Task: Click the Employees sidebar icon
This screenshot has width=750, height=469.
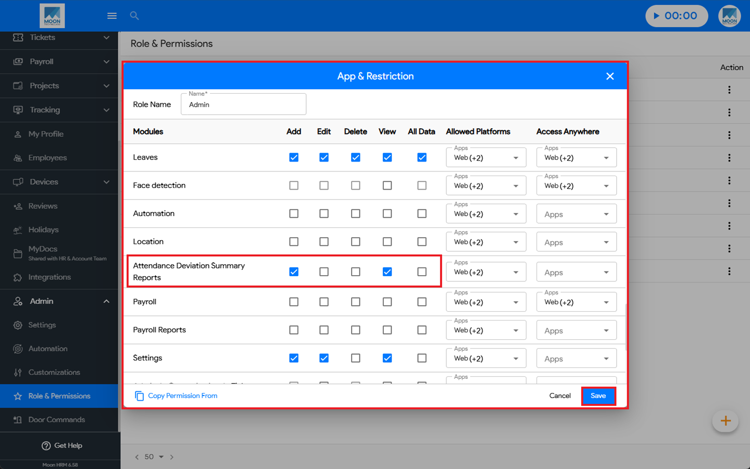Action: coord(18,158)
